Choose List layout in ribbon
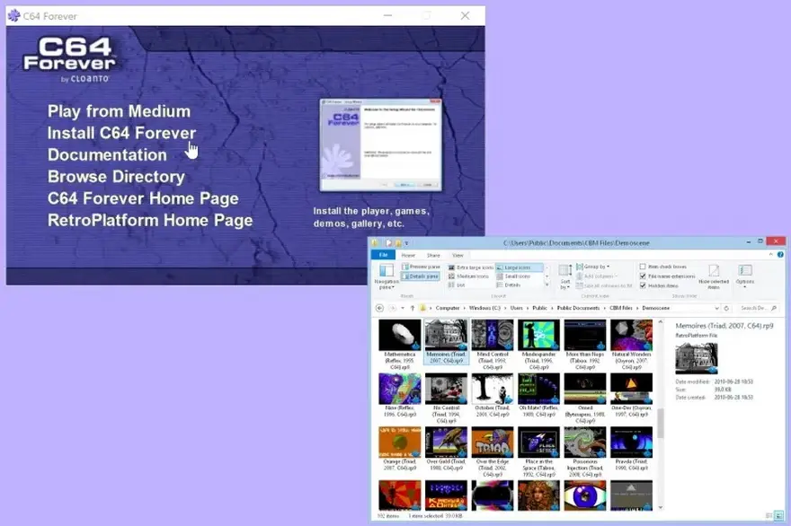This screenshot has height=526, width=791. [457, 285]
